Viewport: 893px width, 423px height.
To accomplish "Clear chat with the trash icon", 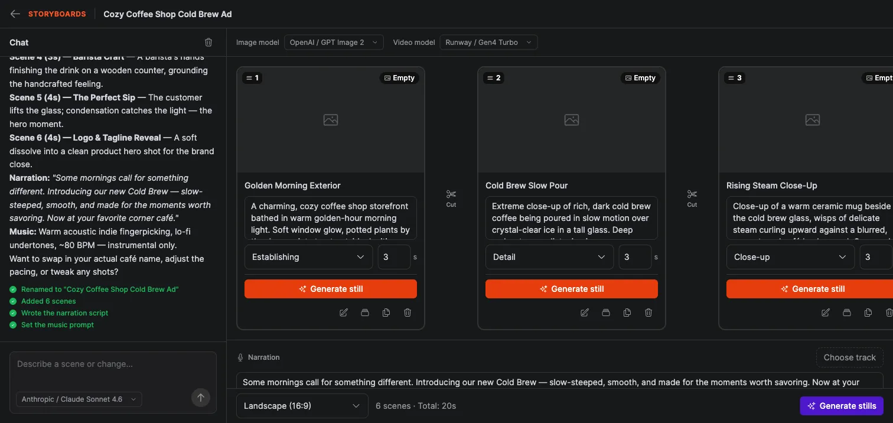I will pos(208,43).
